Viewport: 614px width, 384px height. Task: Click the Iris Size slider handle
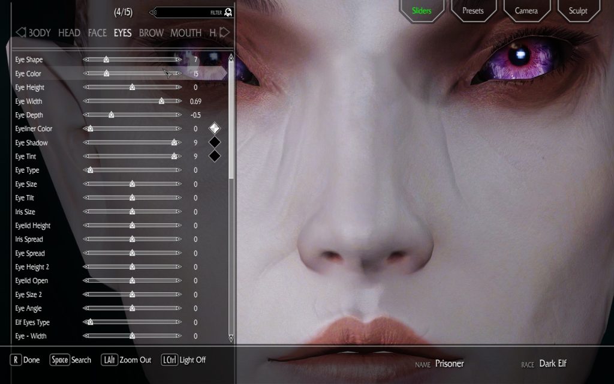[133, 212]
